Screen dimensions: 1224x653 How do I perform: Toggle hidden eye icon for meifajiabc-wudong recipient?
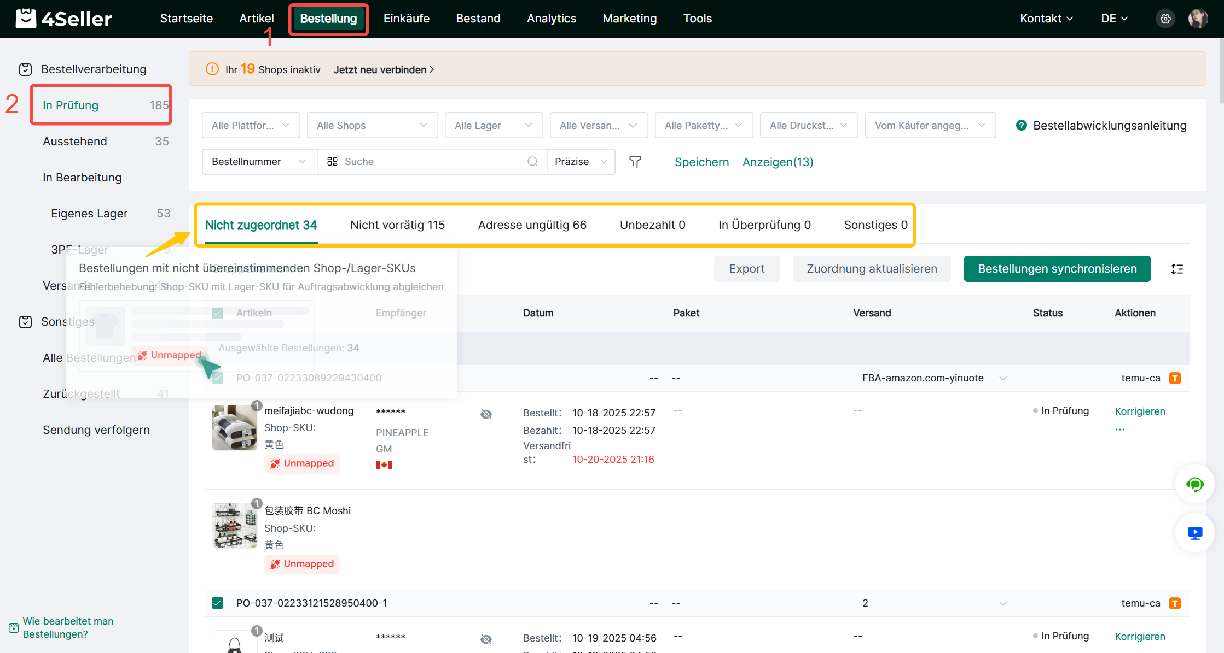486,414
